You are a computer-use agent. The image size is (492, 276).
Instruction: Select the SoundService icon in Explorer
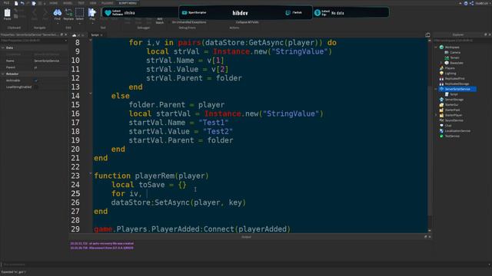[441, 120]
